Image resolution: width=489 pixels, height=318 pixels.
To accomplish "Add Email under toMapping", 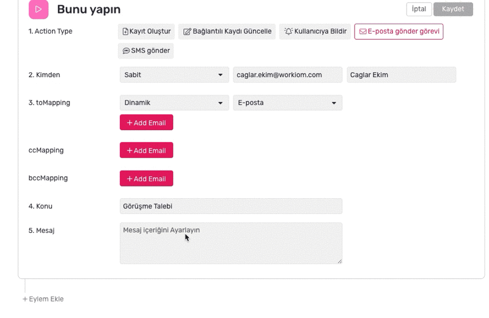I will tap(146, 123).
